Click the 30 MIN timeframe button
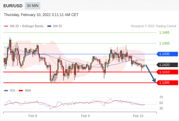 (x=32, y=6)
